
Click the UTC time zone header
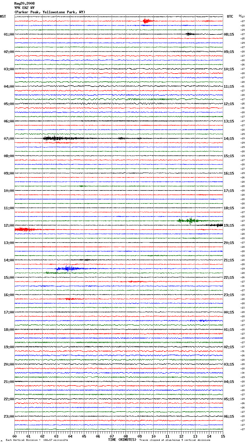(x=230, y=16)
